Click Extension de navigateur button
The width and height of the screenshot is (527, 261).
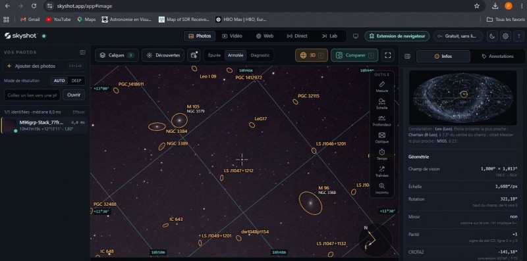click(x=397, y=36)
